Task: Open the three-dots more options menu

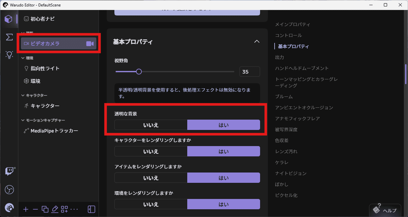Action: (x=74, y=209)
